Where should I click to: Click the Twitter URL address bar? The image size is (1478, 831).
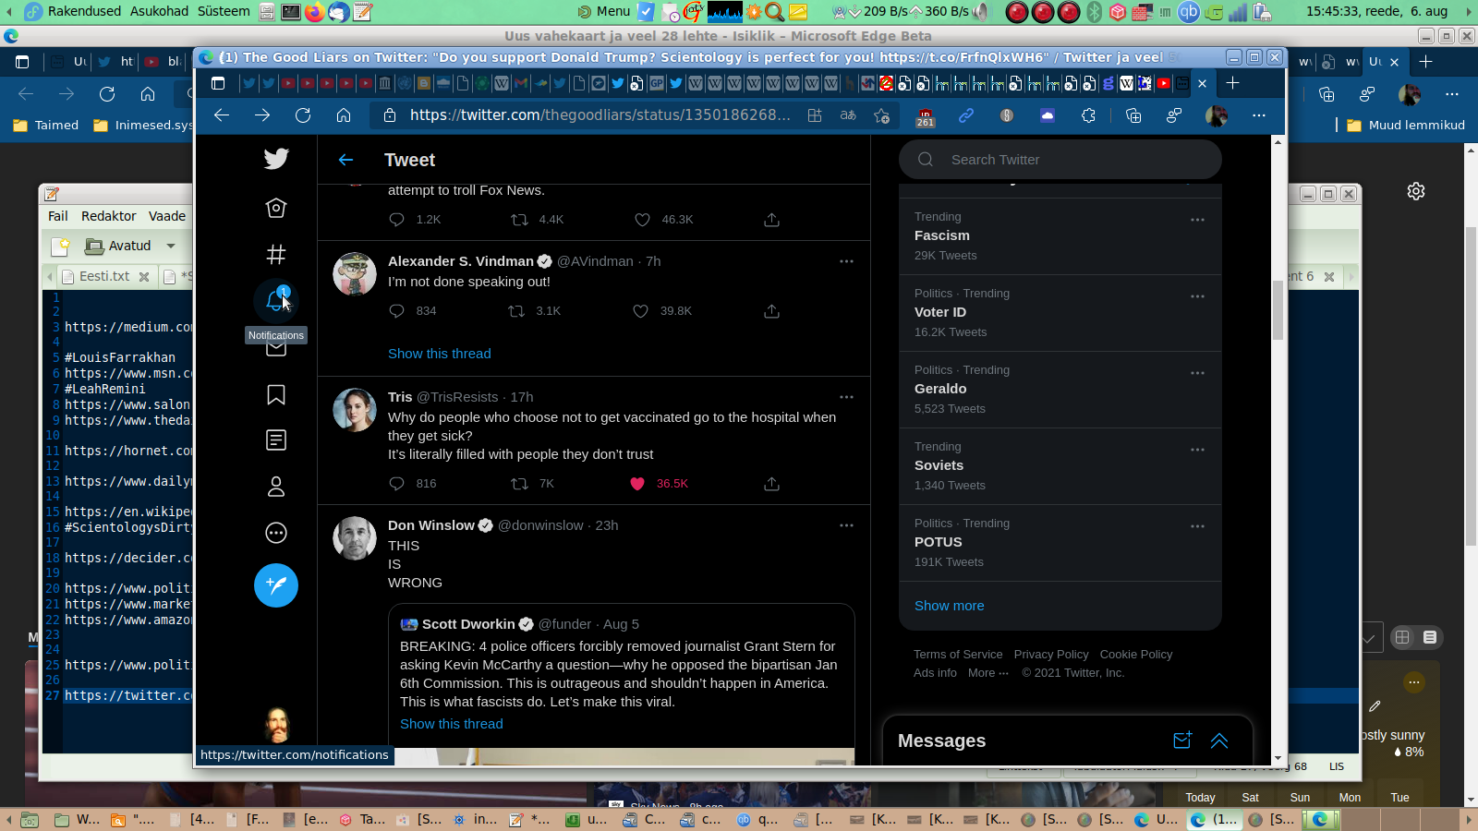click(x=600, y=115)
